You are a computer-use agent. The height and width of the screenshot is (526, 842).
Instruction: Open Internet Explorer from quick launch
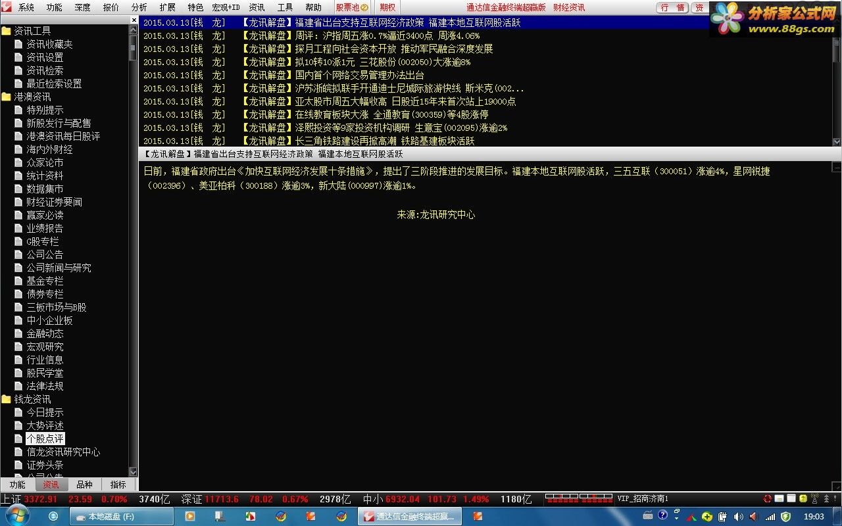coord(53,516)
